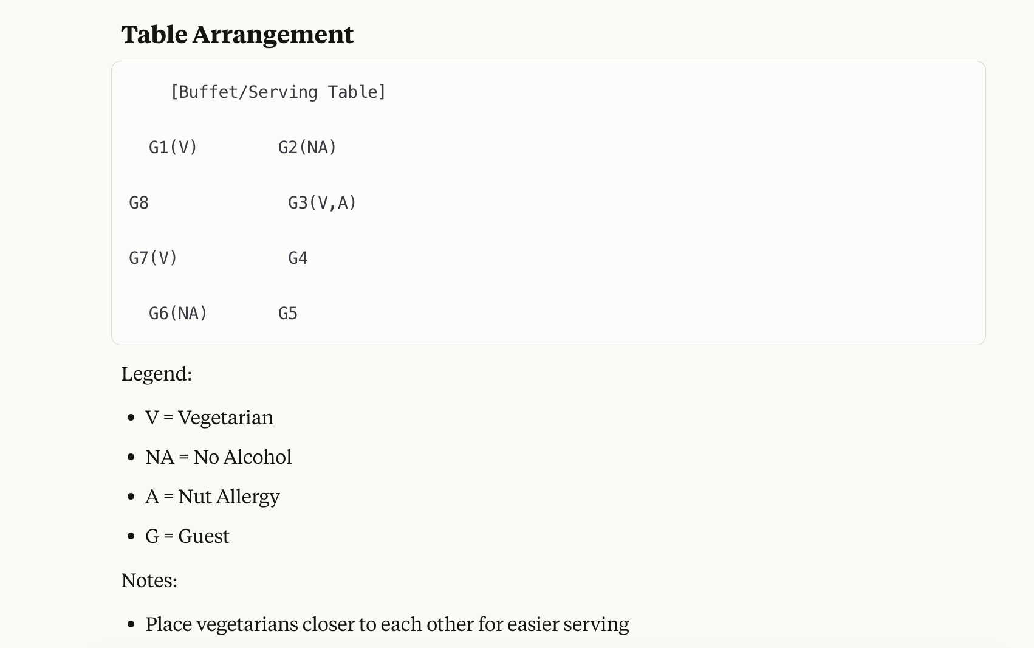
Task: Click the NA = No Alcohol legend item
Action: [x=218, y=457]
